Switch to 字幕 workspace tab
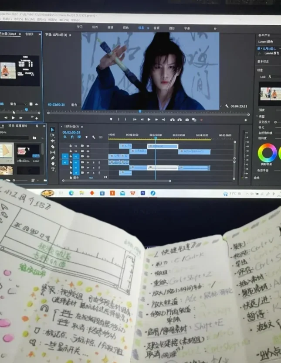The height and width of the screenshot is (363, 281). click(x=187, y=28)
